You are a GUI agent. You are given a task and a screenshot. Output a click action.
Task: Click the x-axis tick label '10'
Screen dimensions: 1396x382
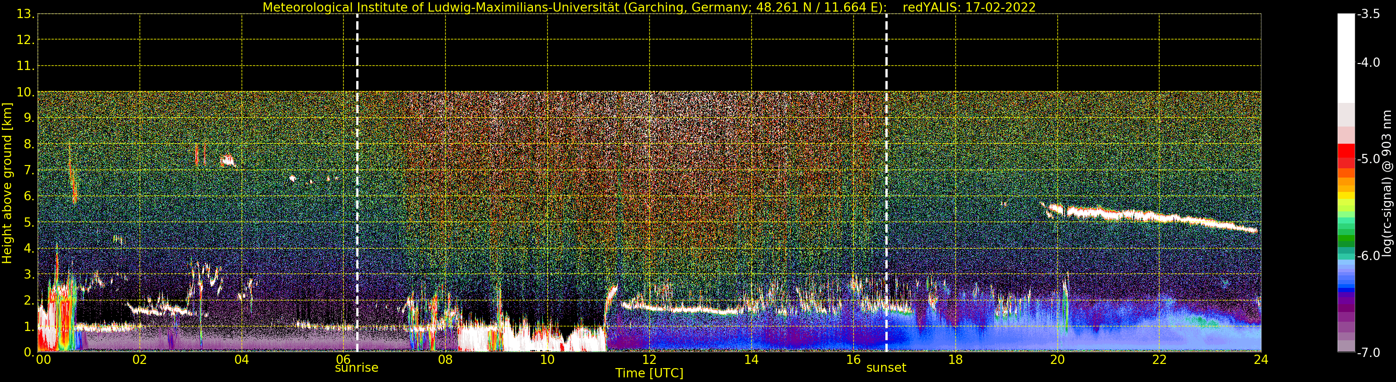(x=547, y=360)
